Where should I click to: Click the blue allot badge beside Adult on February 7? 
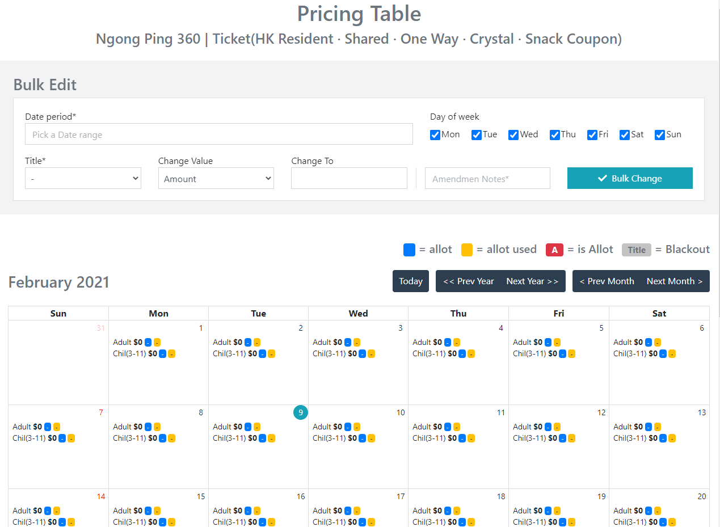pos(47,426)
